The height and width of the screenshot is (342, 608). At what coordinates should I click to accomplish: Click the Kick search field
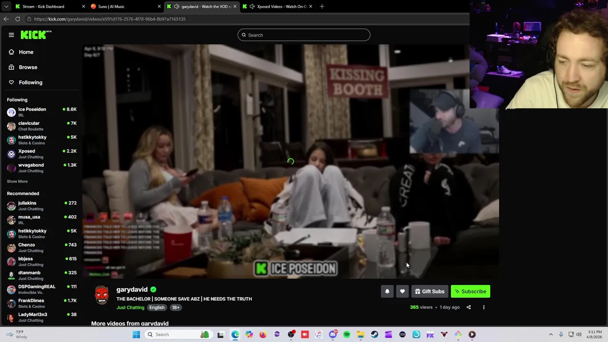coord(304,35)
